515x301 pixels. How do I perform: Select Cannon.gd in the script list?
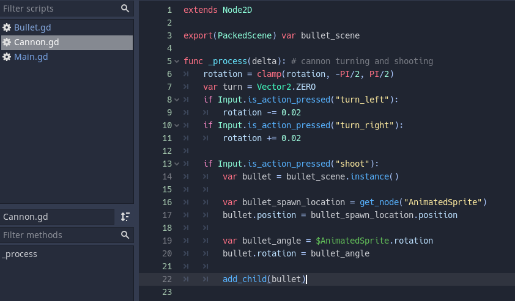point(67,42)
